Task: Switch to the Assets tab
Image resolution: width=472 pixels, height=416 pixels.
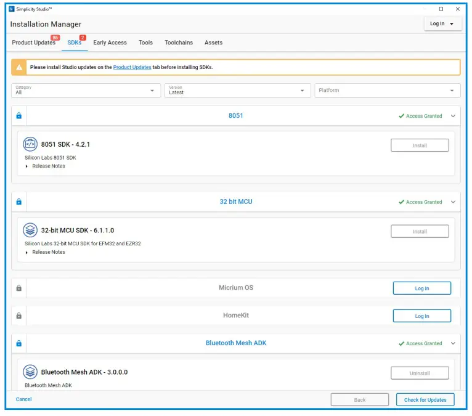Action: (x=213, y=43)
